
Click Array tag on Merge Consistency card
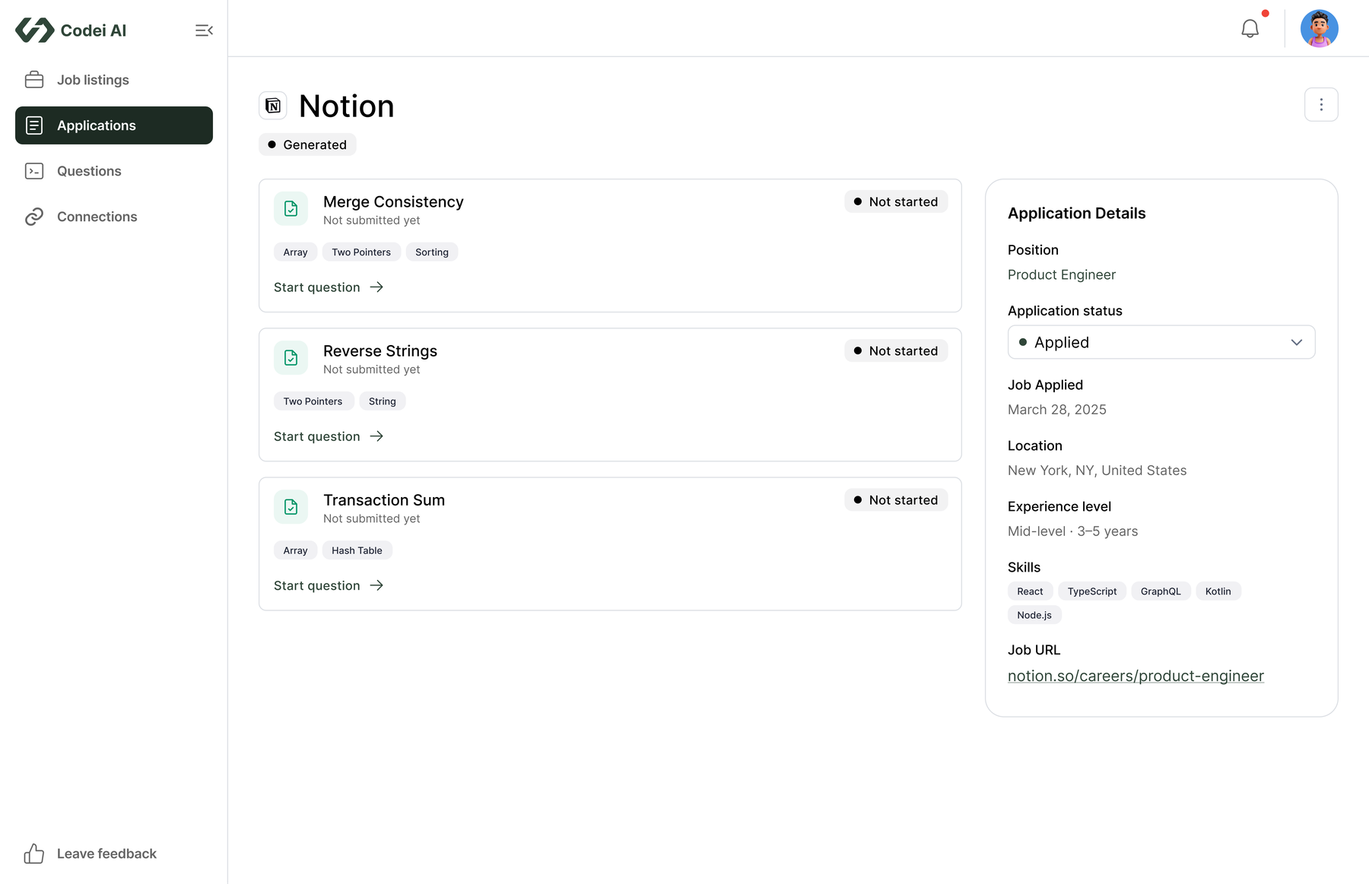[x=295, y=252]
